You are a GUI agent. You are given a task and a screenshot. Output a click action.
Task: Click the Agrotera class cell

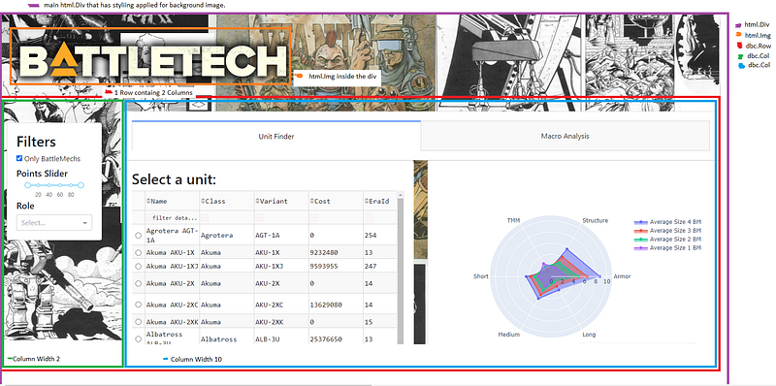pos(227,236)
